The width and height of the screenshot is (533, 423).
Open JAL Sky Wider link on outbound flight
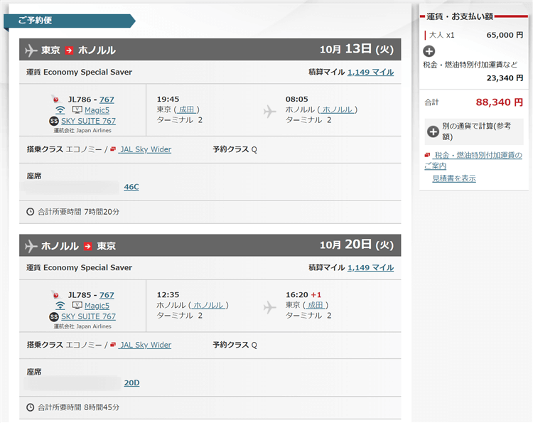click(x=145, y=149)
